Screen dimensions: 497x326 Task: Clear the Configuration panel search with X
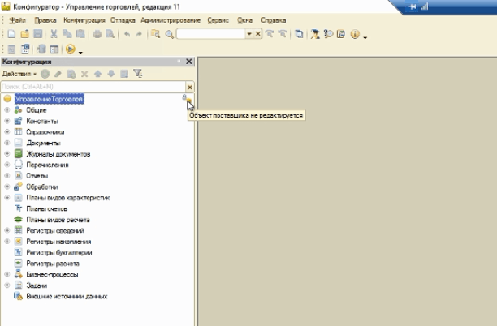[189, 87]
